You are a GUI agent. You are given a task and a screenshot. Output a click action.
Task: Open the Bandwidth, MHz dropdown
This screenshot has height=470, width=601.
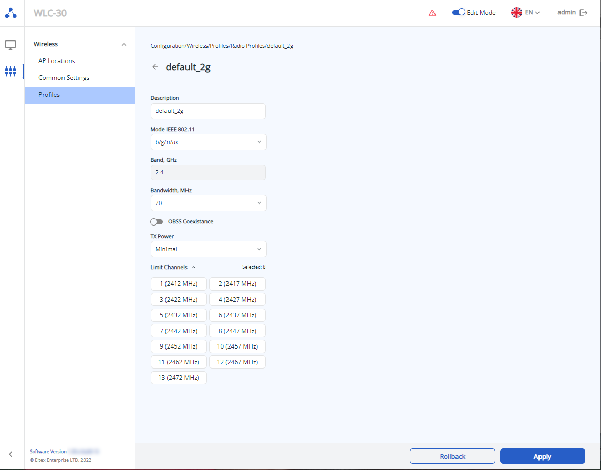point(209,203)
